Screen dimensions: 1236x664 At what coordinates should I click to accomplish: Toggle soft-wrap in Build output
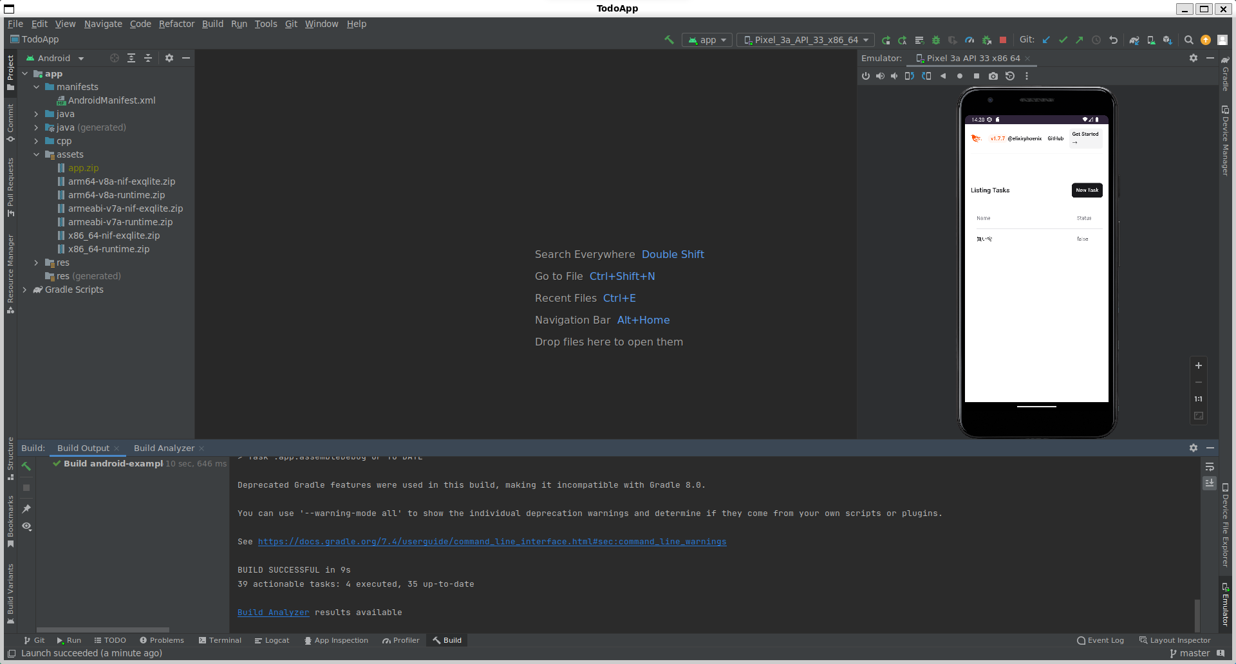[1210, 467]
